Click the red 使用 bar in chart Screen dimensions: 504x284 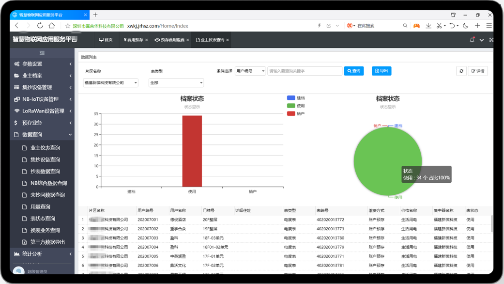(x=192, y=151)
